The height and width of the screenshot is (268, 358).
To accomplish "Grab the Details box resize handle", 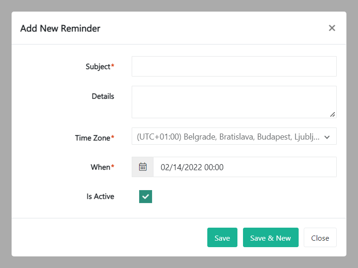I will 332,114.
